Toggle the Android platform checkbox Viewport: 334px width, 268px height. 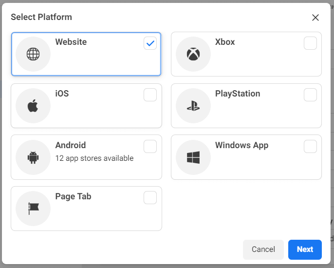click(x=150, y=147)
